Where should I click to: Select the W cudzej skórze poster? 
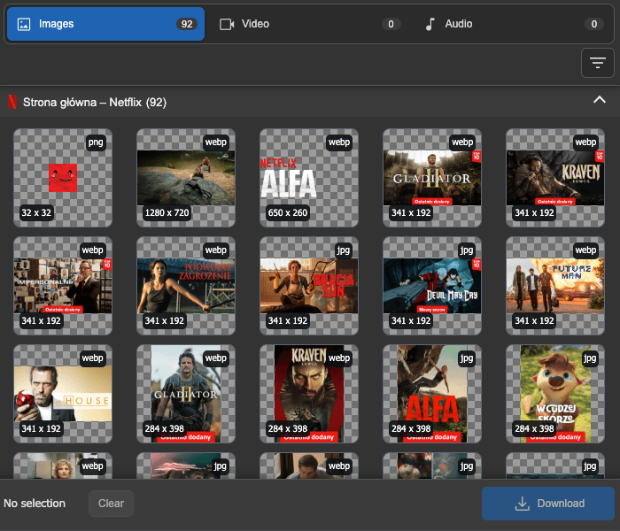pos(555,394)
